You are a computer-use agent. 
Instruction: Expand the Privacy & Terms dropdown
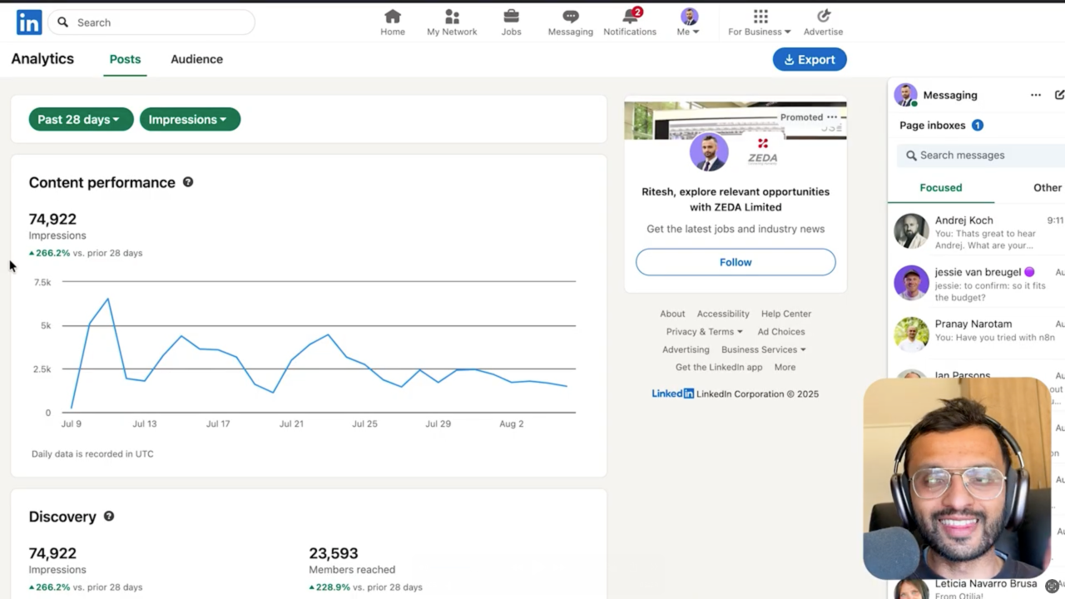[x=704, y=332]
